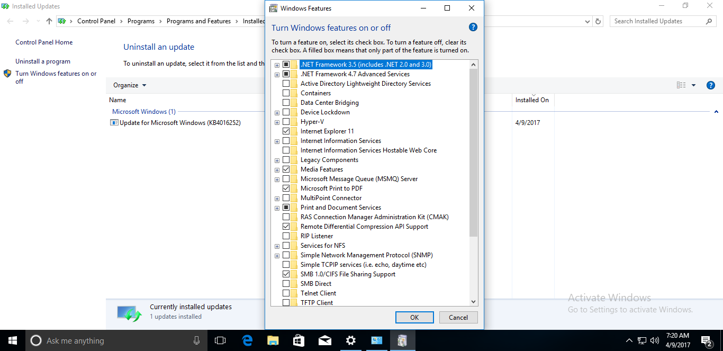Viewport: 723px width, 351px height.
Task: Expand the Device Lockdown node
Action: [277, 113]
